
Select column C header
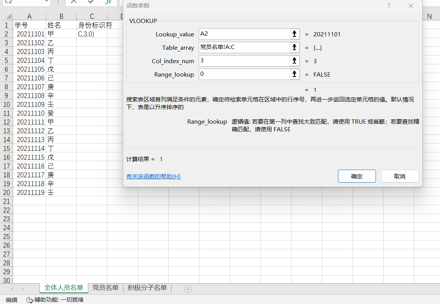pyautogui.click(x=92, y=16)
